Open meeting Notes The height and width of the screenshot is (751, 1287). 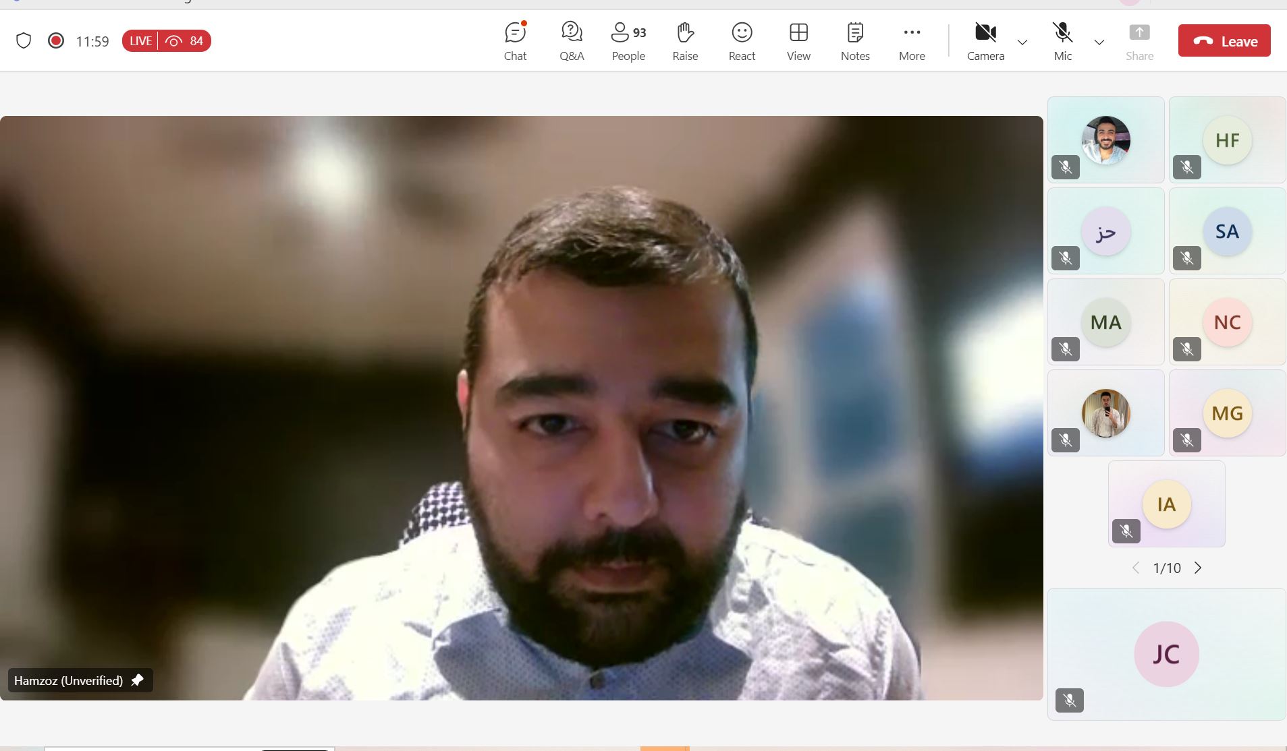(855, 41)
